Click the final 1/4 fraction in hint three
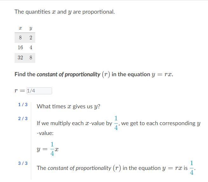 pos(192,168)
